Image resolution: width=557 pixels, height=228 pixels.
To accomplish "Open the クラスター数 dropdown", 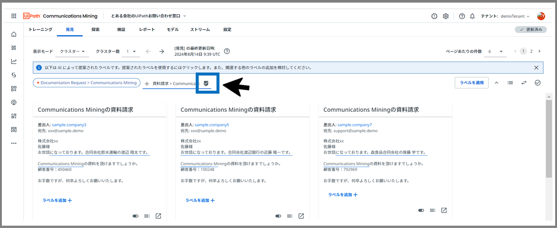I will 131,51.
